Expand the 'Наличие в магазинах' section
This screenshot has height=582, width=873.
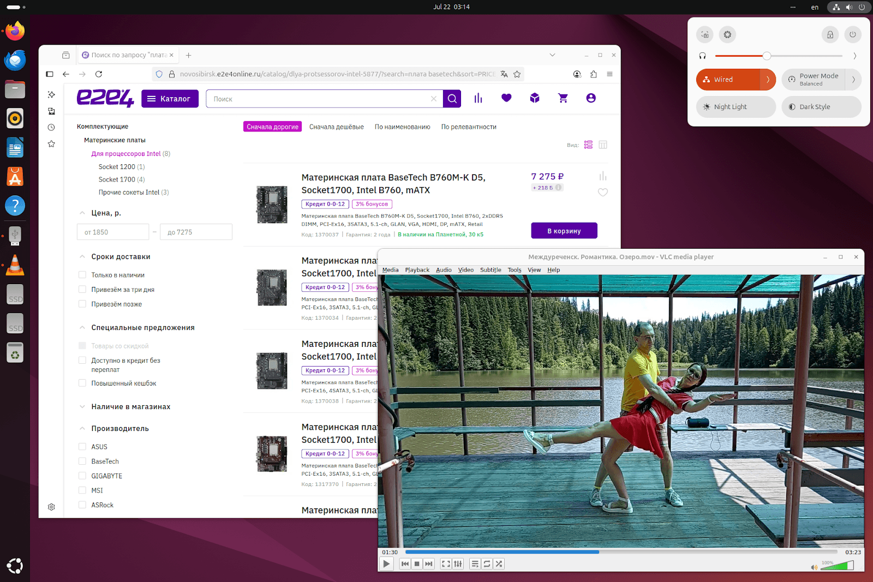82,407
